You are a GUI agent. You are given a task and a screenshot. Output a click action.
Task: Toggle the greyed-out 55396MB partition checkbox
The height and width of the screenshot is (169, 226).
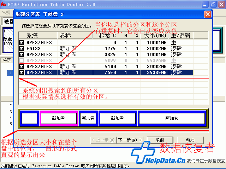point(22,61)
